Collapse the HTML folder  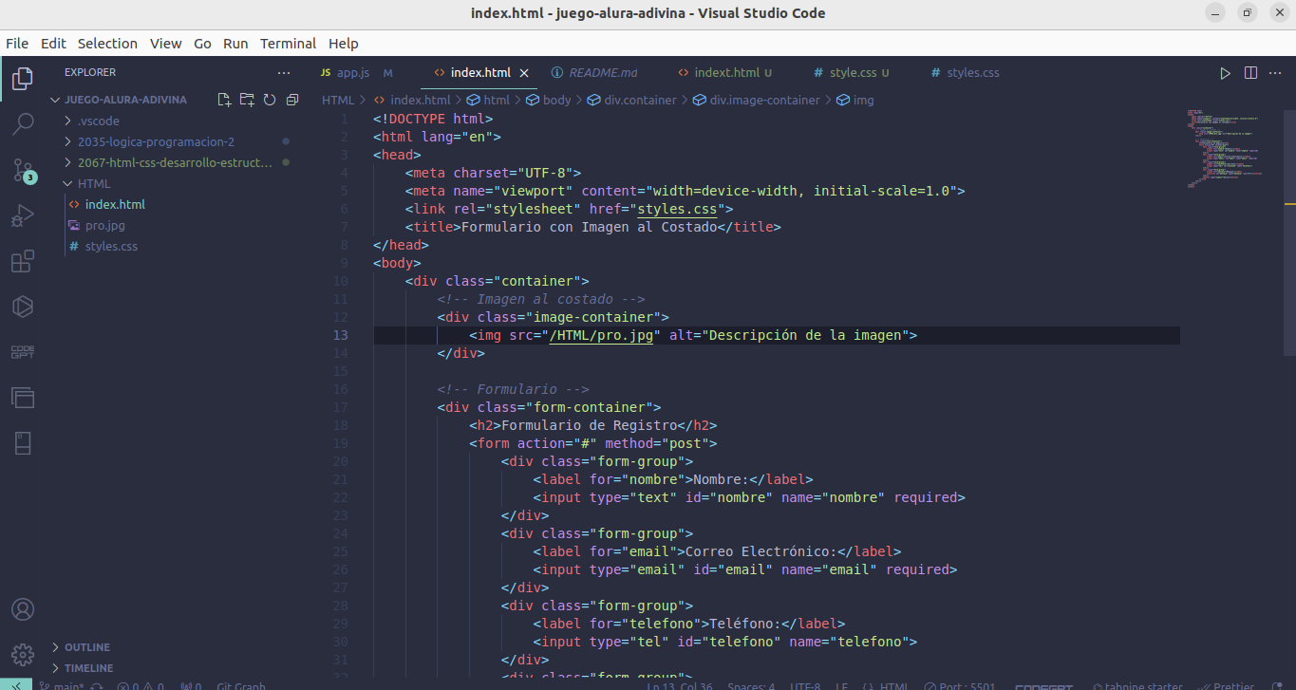pyautogui.click(x=94, y=183)
